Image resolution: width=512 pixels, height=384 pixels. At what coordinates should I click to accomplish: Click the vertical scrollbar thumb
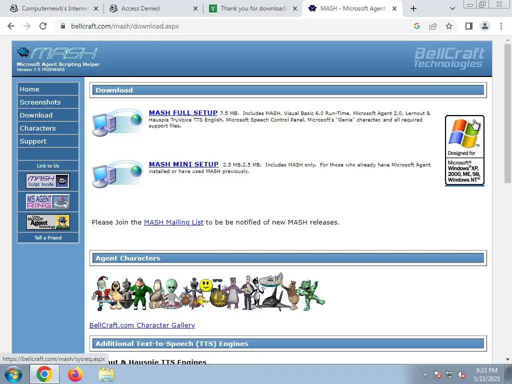click(x=508, y=112)
